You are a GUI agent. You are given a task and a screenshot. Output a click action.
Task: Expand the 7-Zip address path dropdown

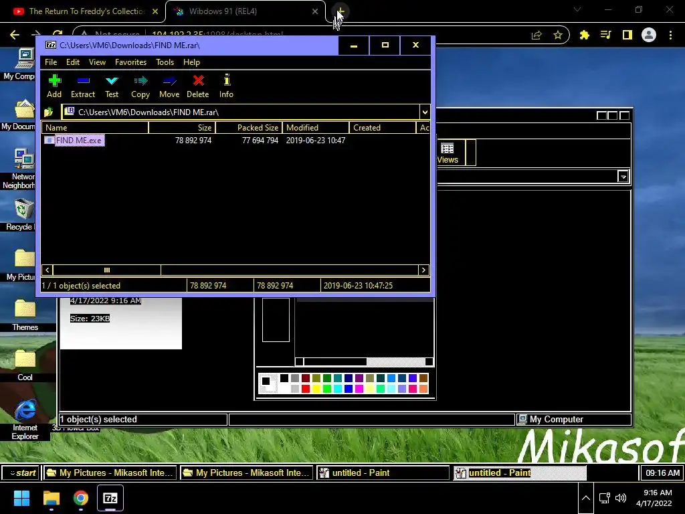click(x=425, y=112)
